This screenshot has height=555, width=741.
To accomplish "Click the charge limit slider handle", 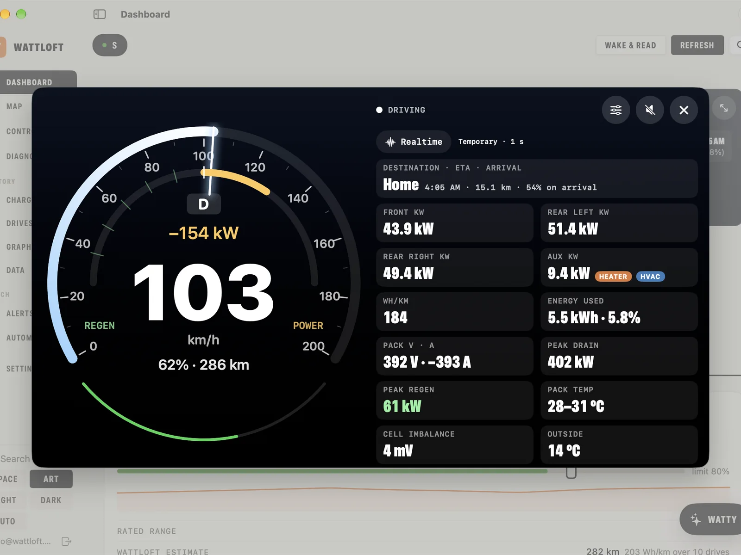I will [x=571, y=473].
